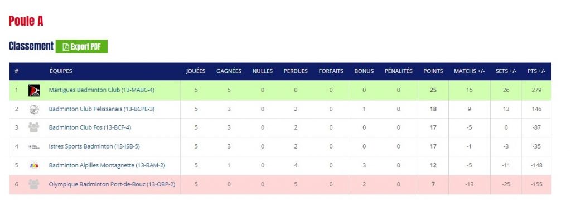This screenshot has height=202, width=571.
Task: Click the Poule A heading
Action: (x=26, y=21)
